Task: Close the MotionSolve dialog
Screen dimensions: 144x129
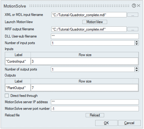Action: tap(139, 6)
